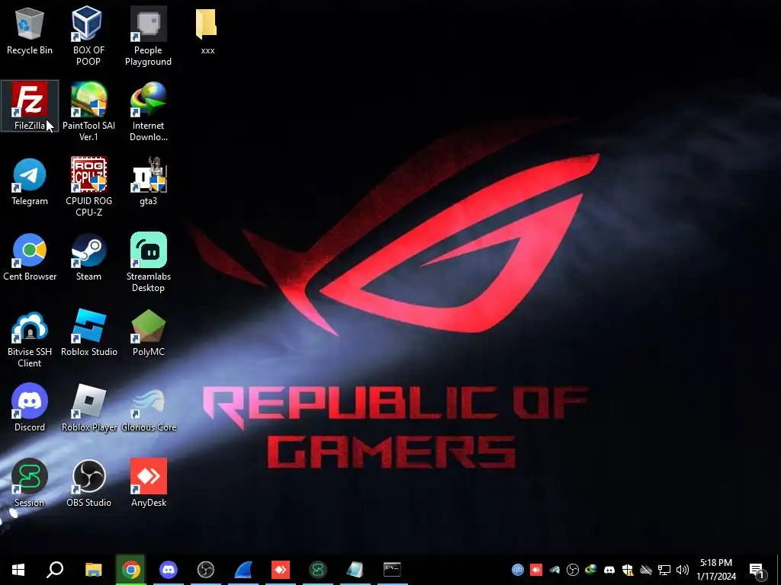Select the gta3 desktop shortcut
Viewport: 781px width, 585px height.
[149, 181]
